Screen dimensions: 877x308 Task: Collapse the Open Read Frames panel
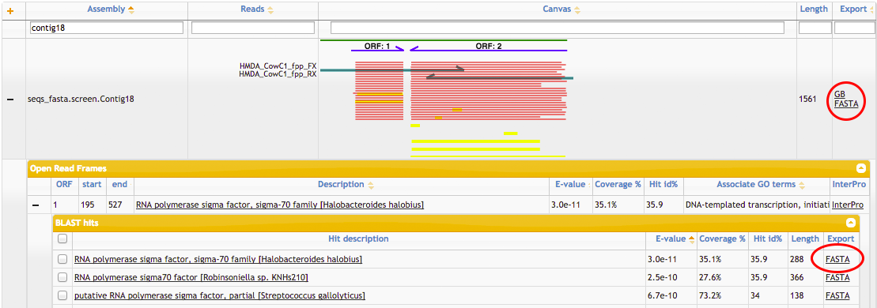(x=860, y=167)
